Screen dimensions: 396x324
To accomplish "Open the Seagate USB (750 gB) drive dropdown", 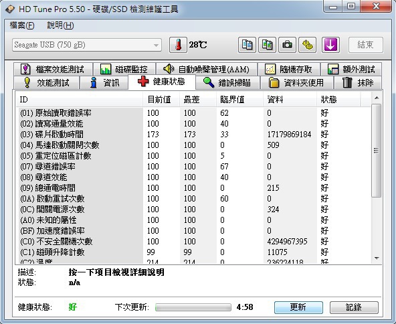I will (87, 45).
